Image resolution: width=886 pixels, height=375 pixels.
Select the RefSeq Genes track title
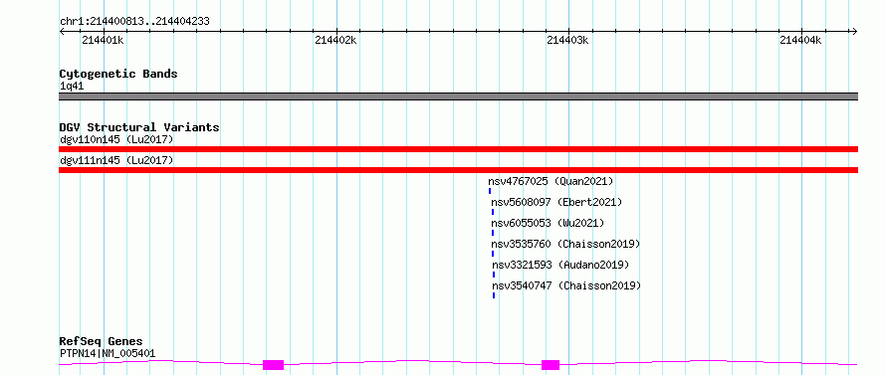101,342
